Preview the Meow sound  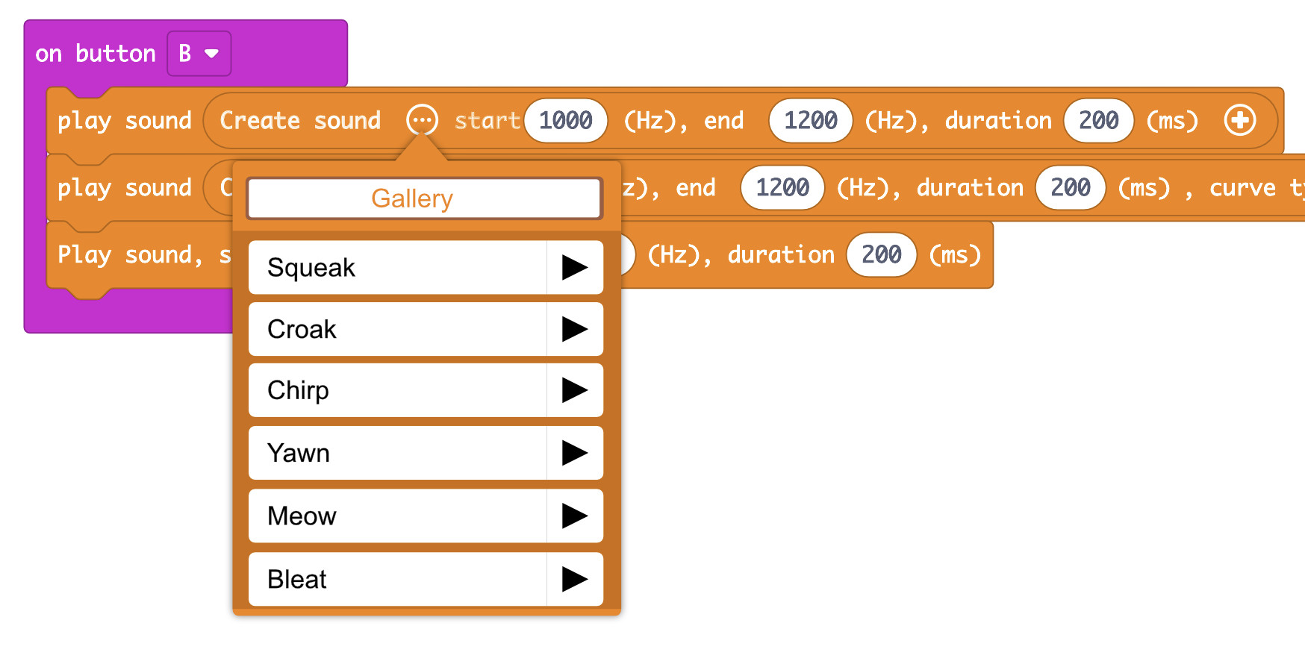pos(576,516)
